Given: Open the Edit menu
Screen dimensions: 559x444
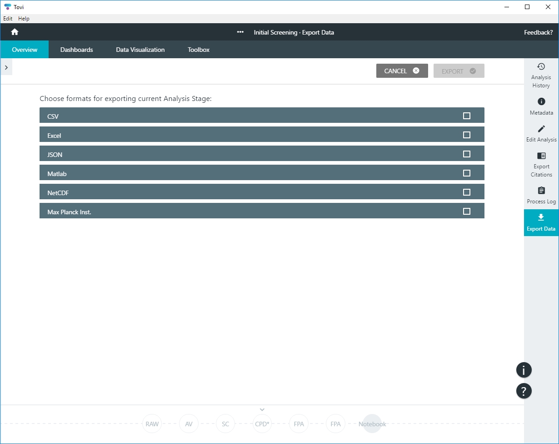Looking at the screenshot, I should click(x=8, y=19).
